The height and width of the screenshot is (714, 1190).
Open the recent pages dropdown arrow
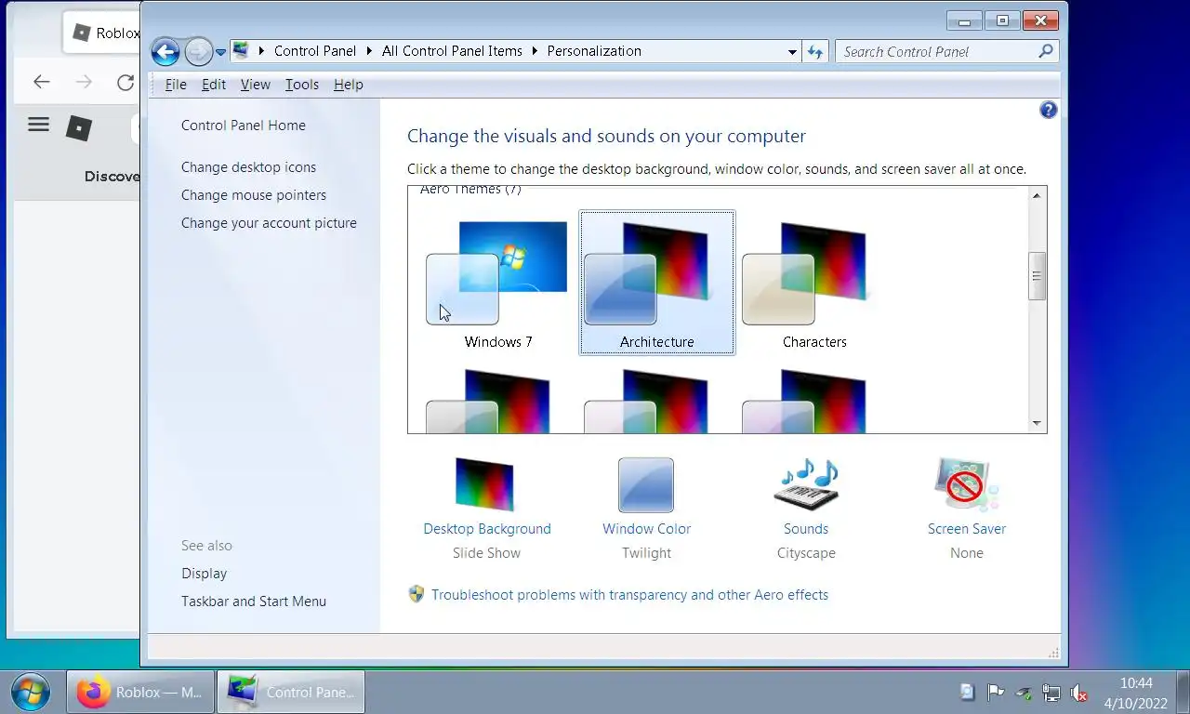[x=220, y=53]
